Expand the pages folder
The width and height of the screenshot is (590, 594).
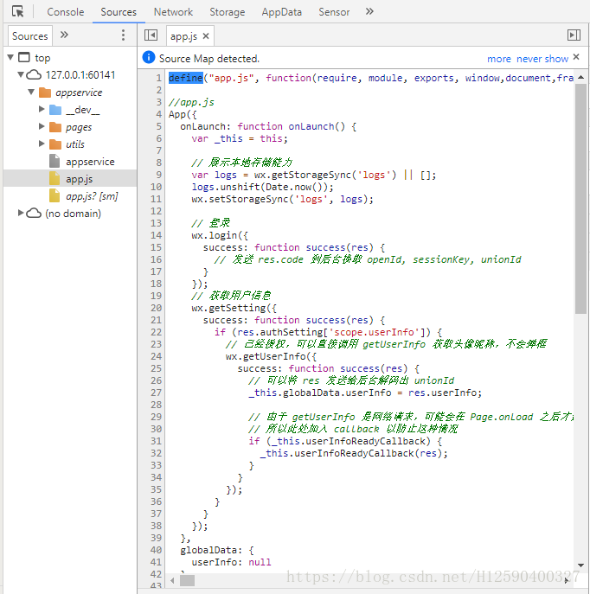tap(42, 126)
